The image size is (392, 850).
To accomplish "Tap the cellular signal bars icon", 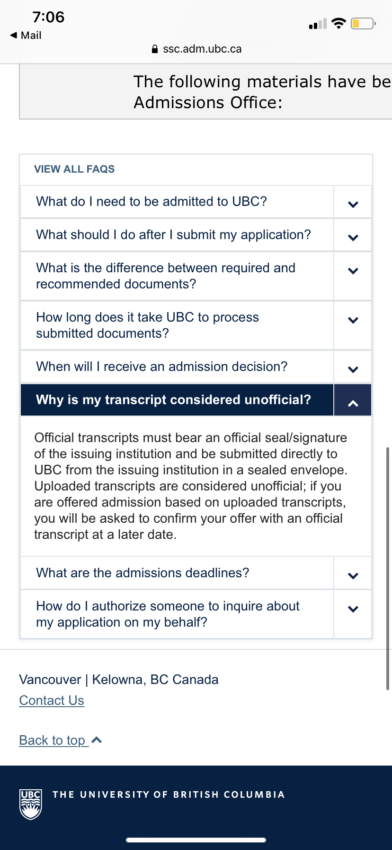I will [x=318, y=24].
